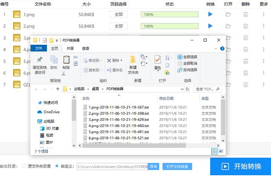Select original folder output radio button
The height and width of the screenshot is (177, 271).
(24, 166)
